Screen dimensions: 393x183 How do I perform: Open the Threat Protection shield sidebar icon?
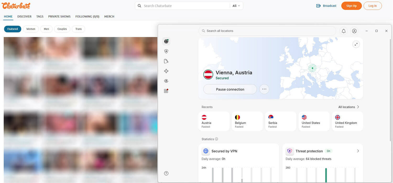(x=166, y=51)
